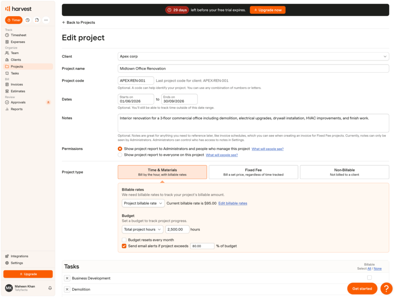Select Show project report to everyone radio
Viewport: 395px width, 297px height.
click(120, 155)
